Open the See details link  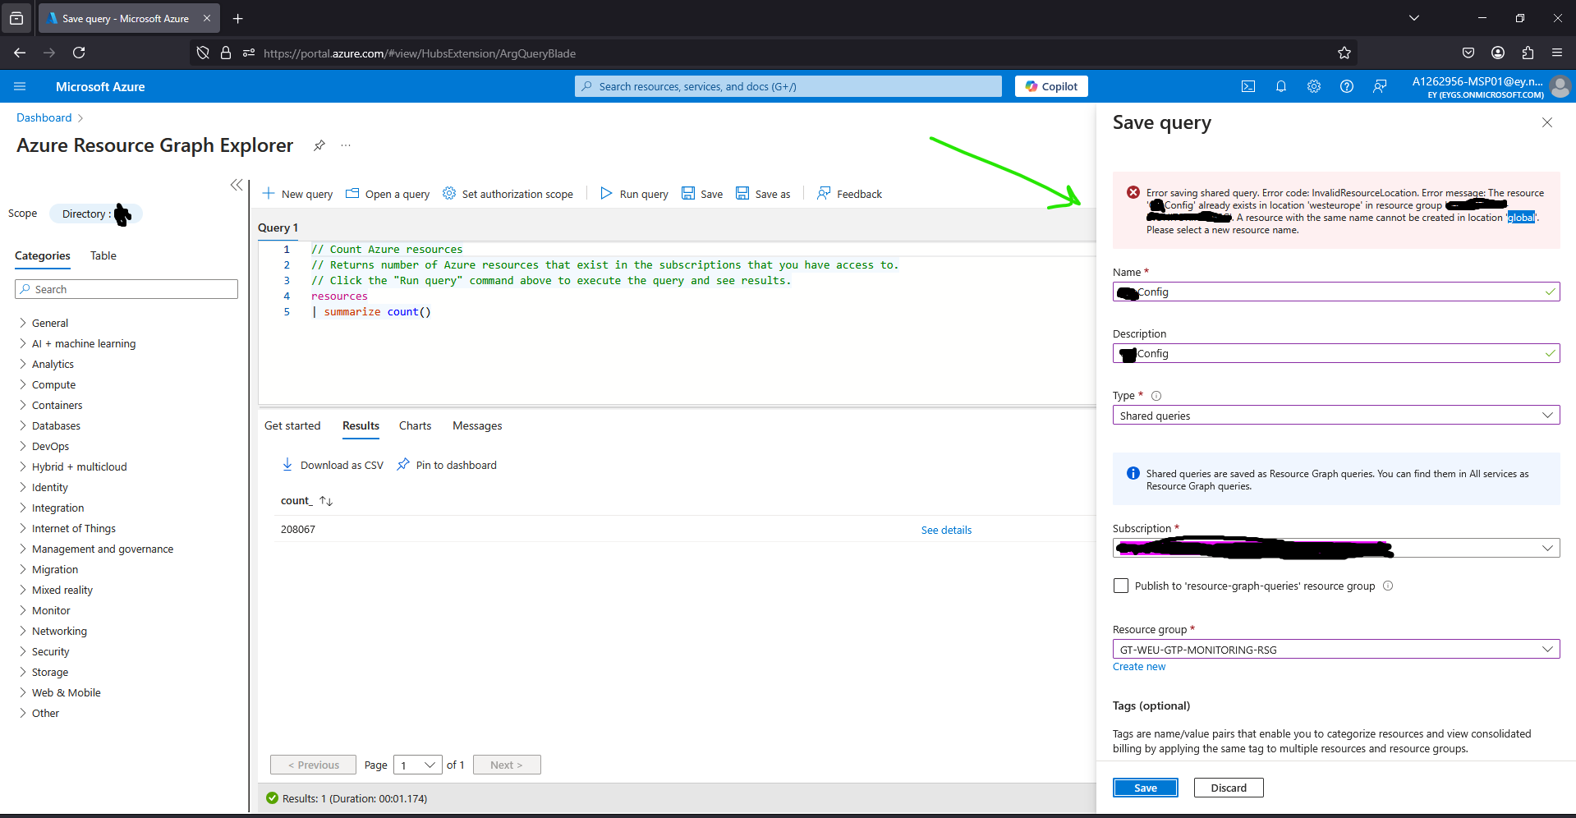pos(946,530)
